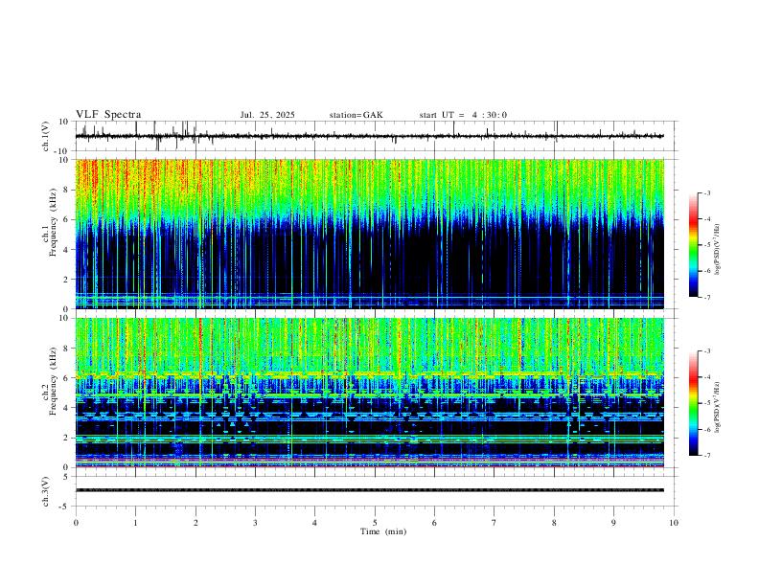Screen dimensions: 759x586
Task: Click the "6" tick on the Time axis
Action: 434,523
